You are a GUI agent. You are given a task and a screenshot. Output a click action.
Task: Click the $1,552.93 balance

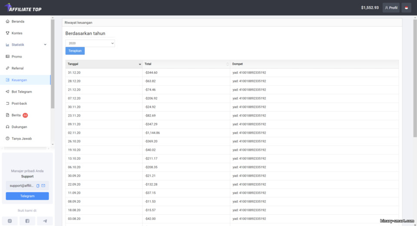point(370,8)
